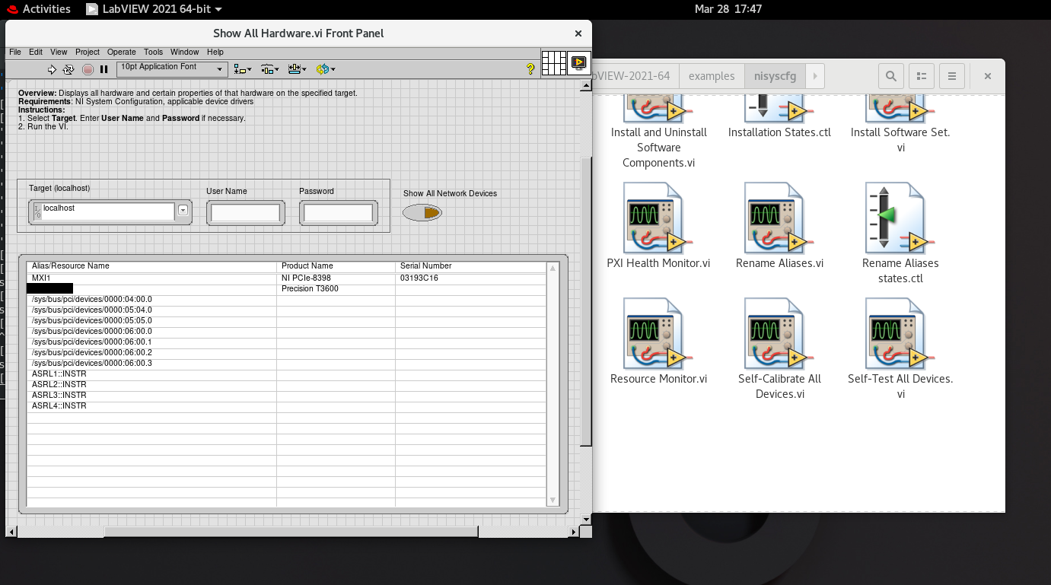Expand the Target localhost dropdown arrow
The image size is (1051, 585).
(x=183, y=211)
